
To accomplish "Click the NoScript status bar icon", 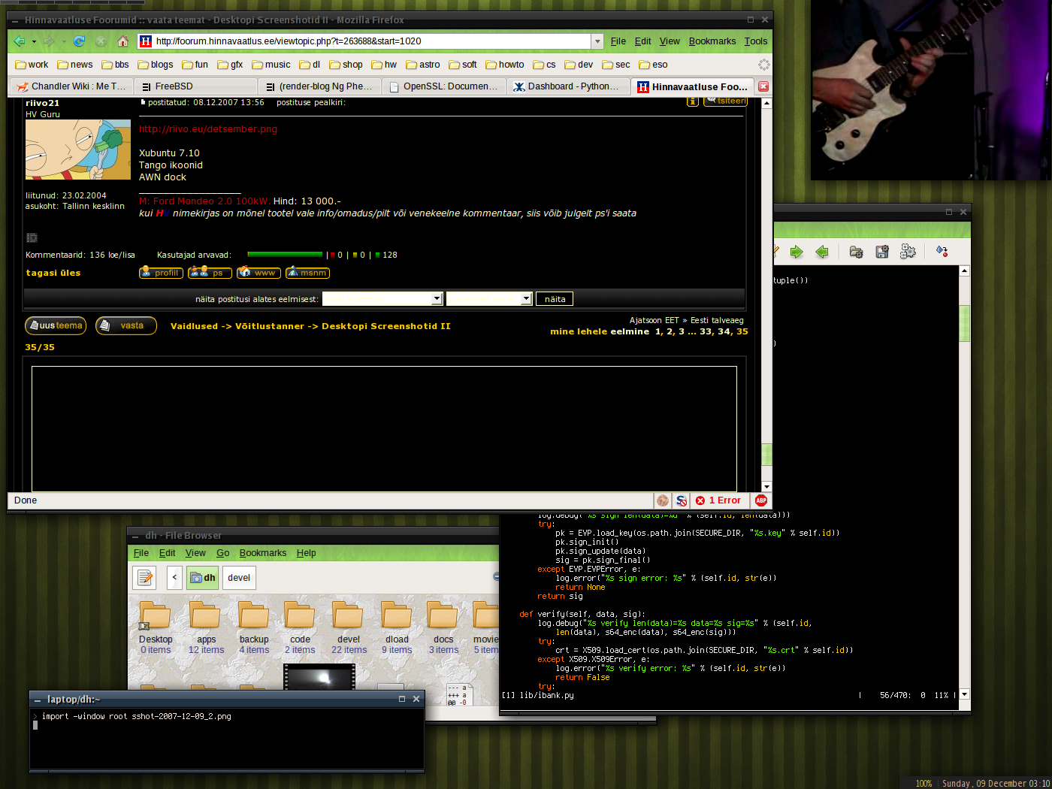I will (681, 500).
